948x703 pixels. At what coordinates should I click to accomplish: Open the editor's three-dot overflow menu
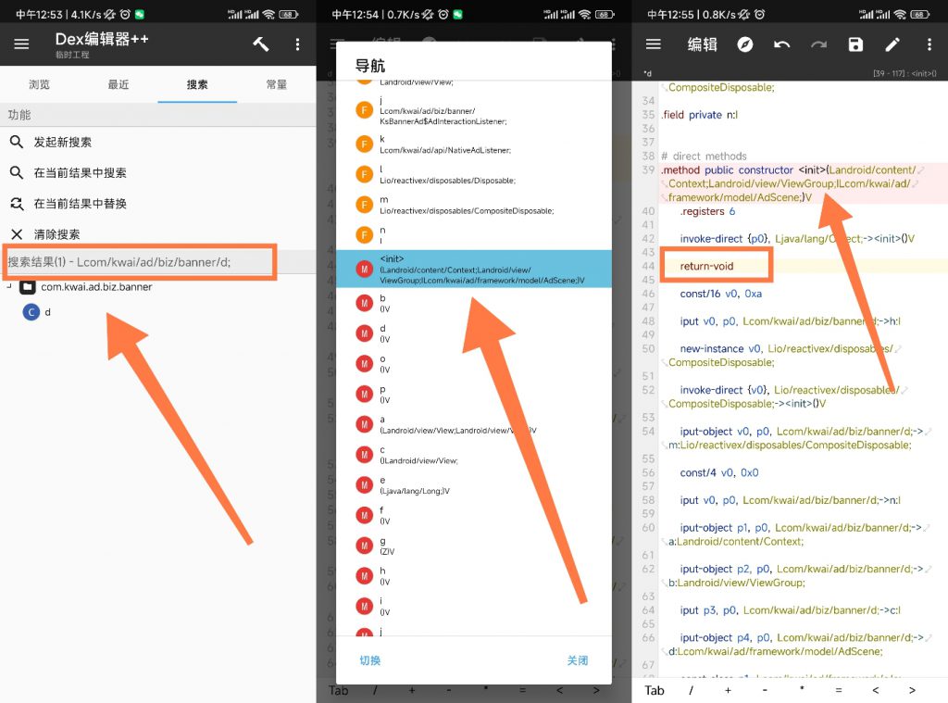click(929, 44)
